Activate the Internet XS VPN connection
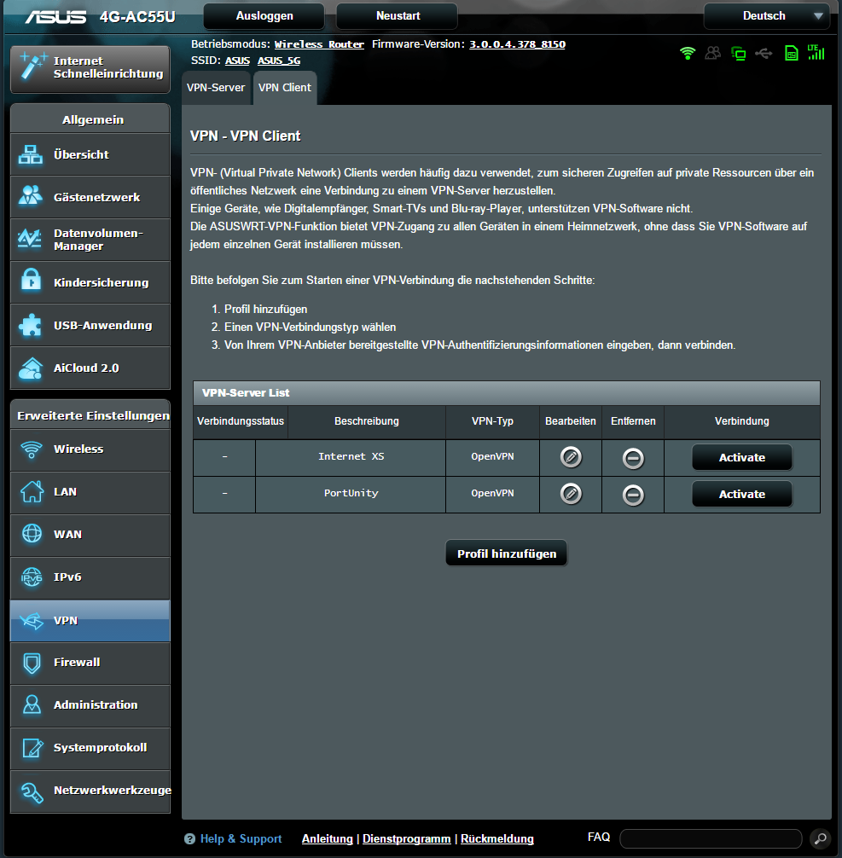This screenshot has height=858, width=842. click(x=741, y=457)
